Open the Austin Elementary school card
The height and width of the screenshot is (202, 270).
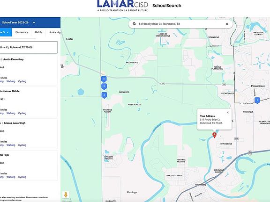click(29, 70)
